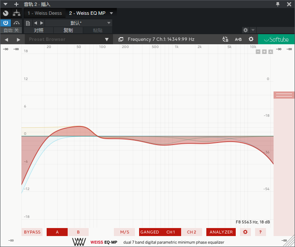Toggle the BYPASS button

tap(32, 232)
